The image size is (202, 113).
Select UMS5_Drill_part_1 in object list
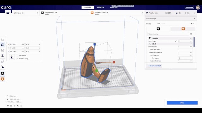pos(15,99)
